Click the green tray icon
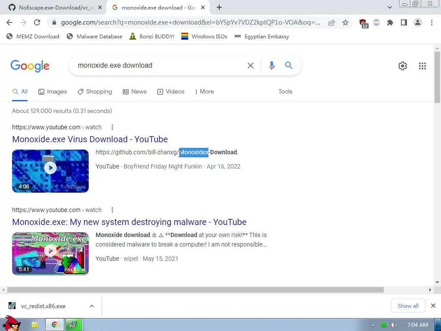Screen dimensions: 441x331 [x=383, y=325]
